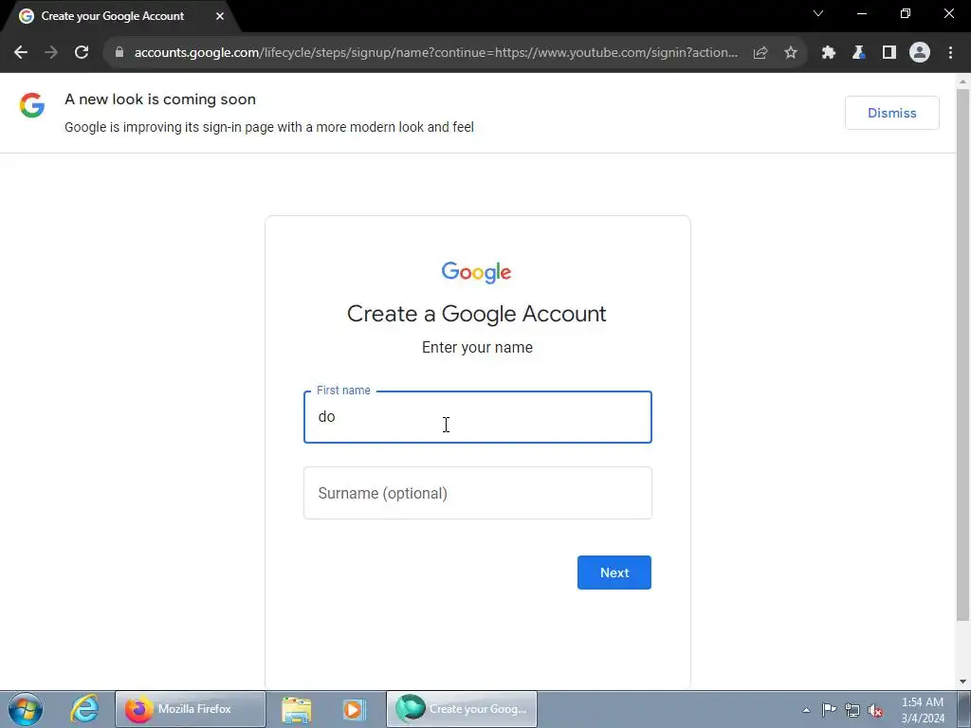
Task: Click the Show desktop strip beside the clock
Action: [x=964, y=709]
